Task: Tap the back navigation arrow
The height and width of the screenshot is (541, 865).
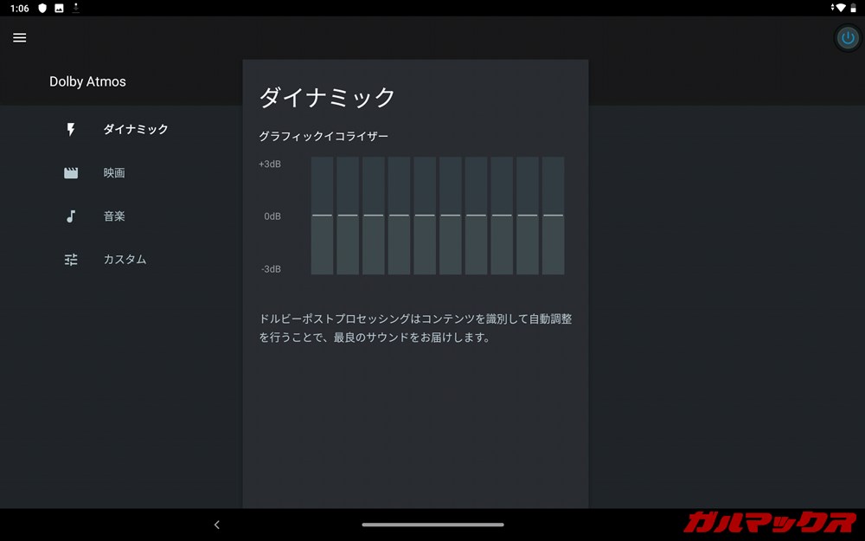Action: click(x=216, y=524)
